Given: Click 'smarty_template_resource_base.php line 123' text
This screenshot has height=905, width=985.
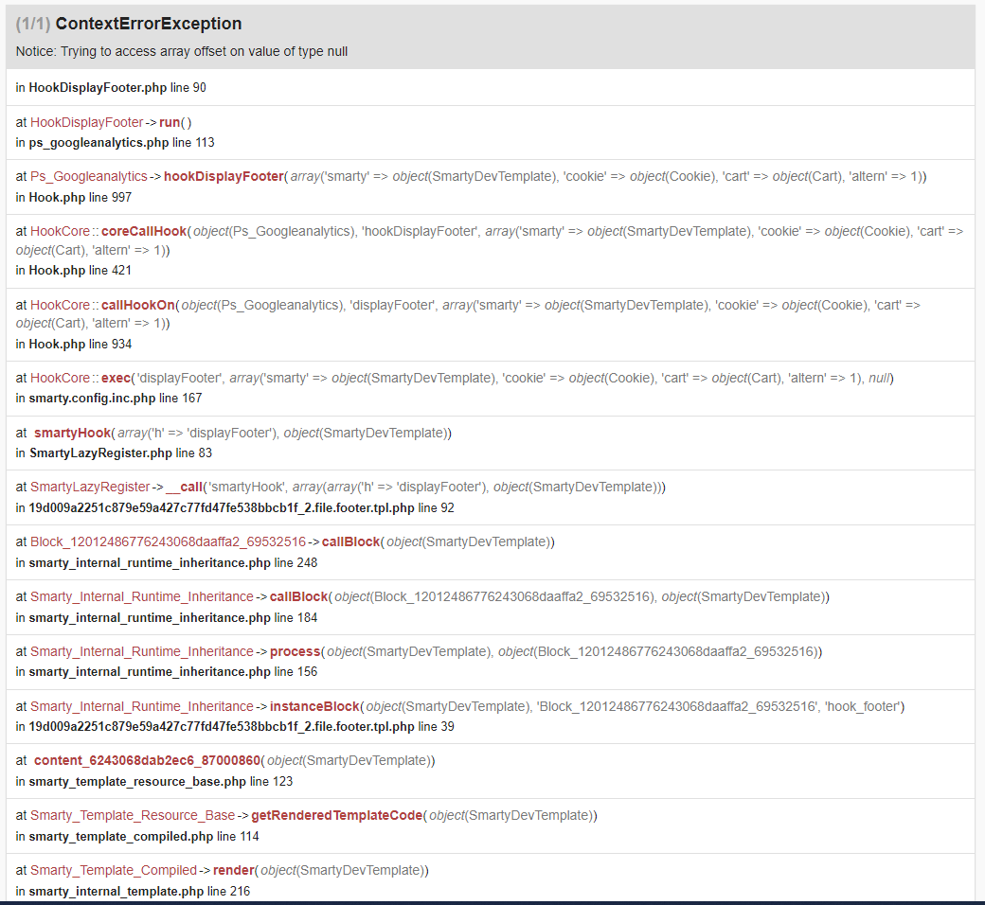Looking at the screenshot, I should click(161, 782).
